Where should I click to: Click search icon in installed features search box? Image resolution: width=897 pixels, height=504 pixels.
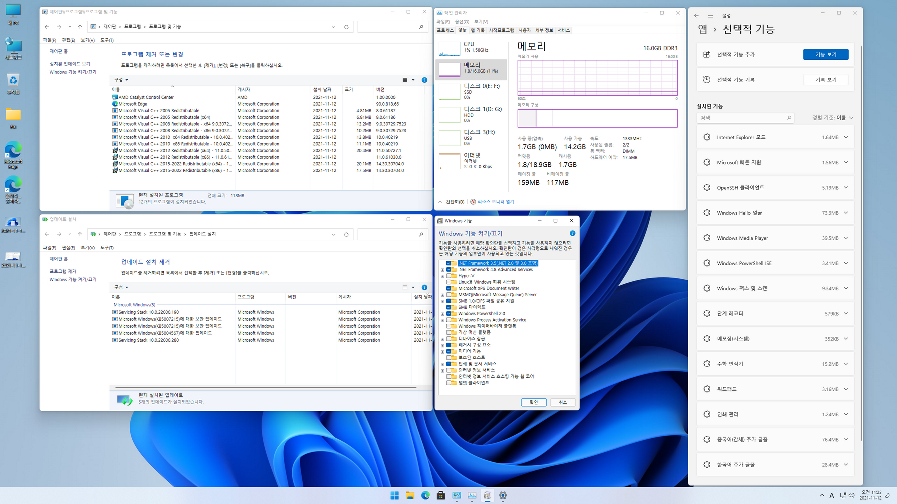tap(789, 118)
